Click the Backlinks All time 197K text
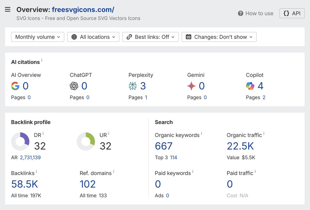Viewport: 310px width, 210px height. (x=26, y=196)
